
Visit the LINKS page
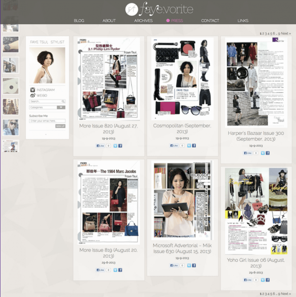tap(243, 20)
